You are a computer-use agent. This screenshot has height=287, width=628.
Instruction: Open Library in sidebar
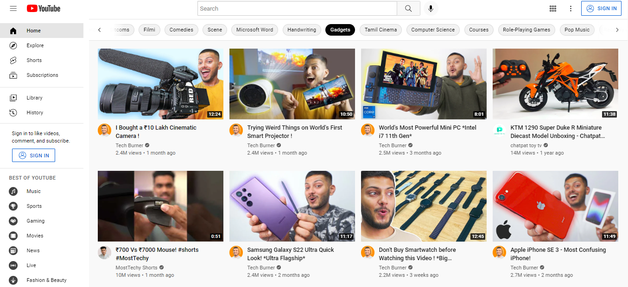42,98
